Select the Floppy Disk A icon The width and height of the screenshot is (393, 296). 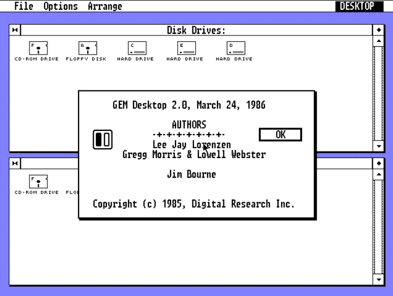[x=87, y=49]
